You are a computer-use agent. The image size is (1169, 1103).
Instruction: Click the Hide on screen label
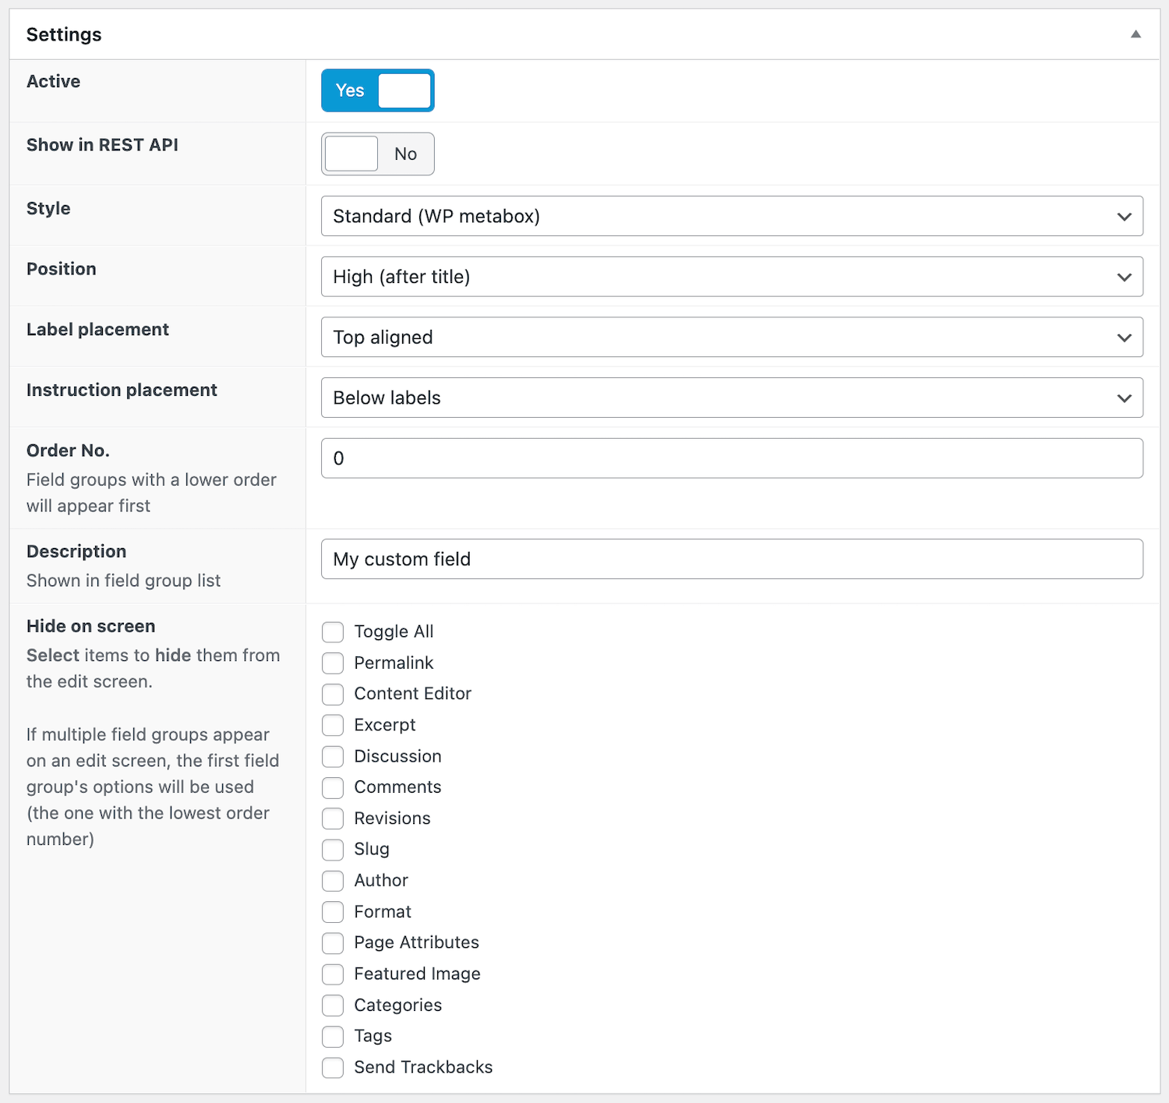[91, 626]
